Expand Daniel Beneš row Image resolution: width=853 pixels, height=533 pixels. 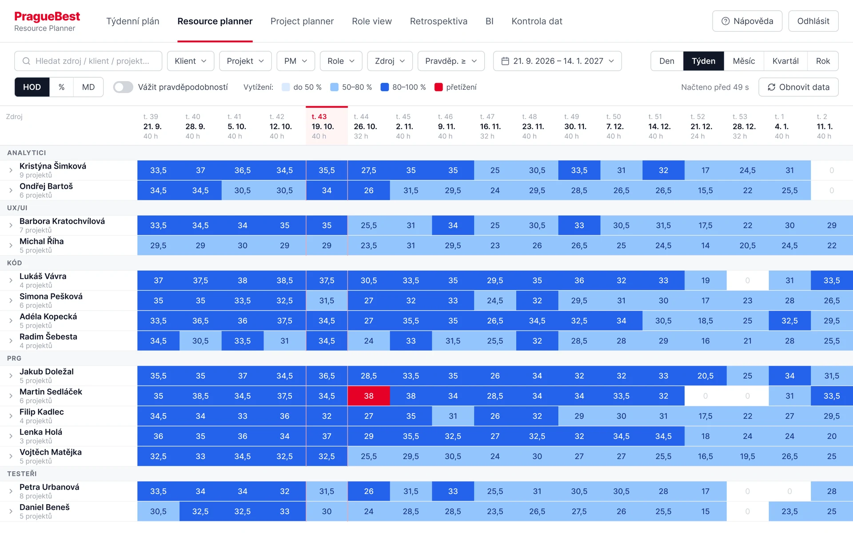point(11,511)
